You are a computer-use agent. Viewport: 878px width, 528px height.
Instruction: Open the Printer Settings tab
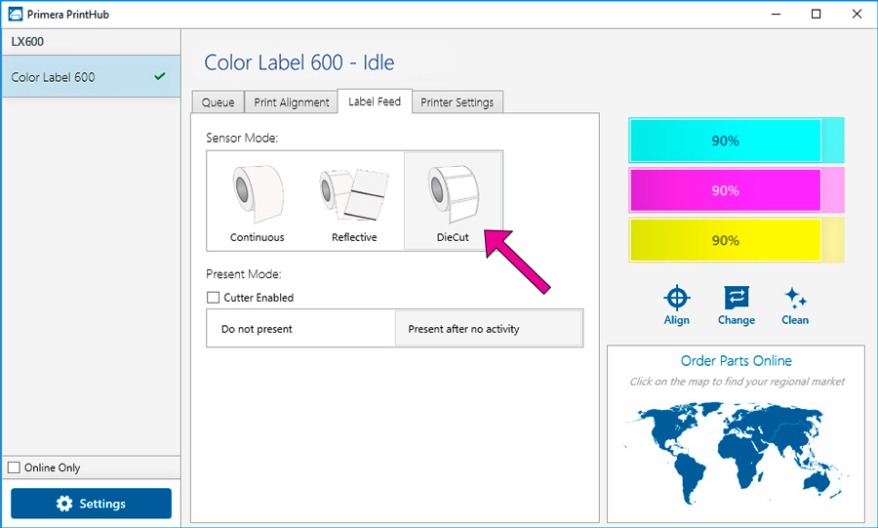point(457,102)
